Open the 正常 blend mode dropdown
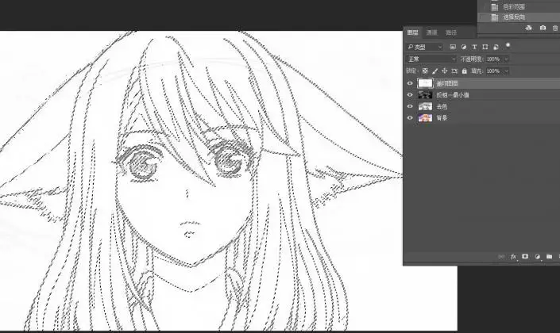The height and width of the screenshot is (333, 560). [431, 59]
